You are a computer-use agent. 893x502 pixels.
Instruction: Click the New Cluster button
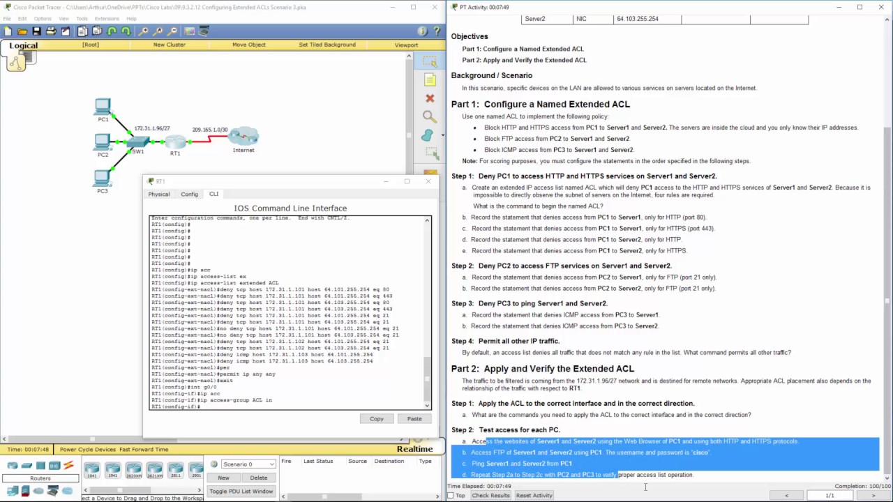point(169,45)
